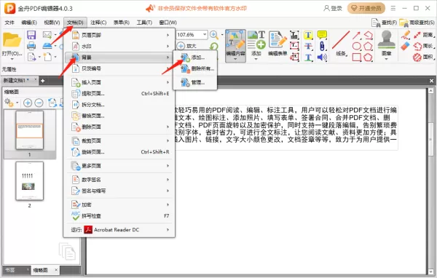Image resolution: width=437 pixels, height=278 pixels.
Task: Select page 1 thumbnail
Action: pos(30,130)
